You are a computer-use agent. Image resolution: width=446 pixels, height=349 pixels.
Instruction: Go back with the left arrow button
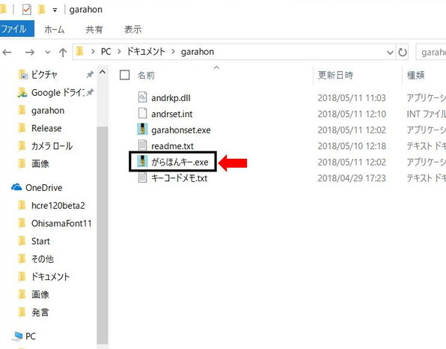click(x=7, y=52)
